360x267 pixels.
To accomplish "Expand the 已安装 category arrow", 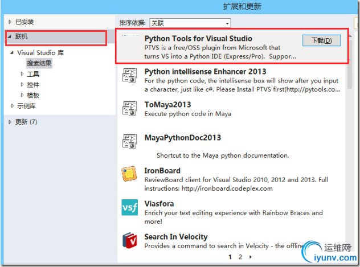I will 10,22.
